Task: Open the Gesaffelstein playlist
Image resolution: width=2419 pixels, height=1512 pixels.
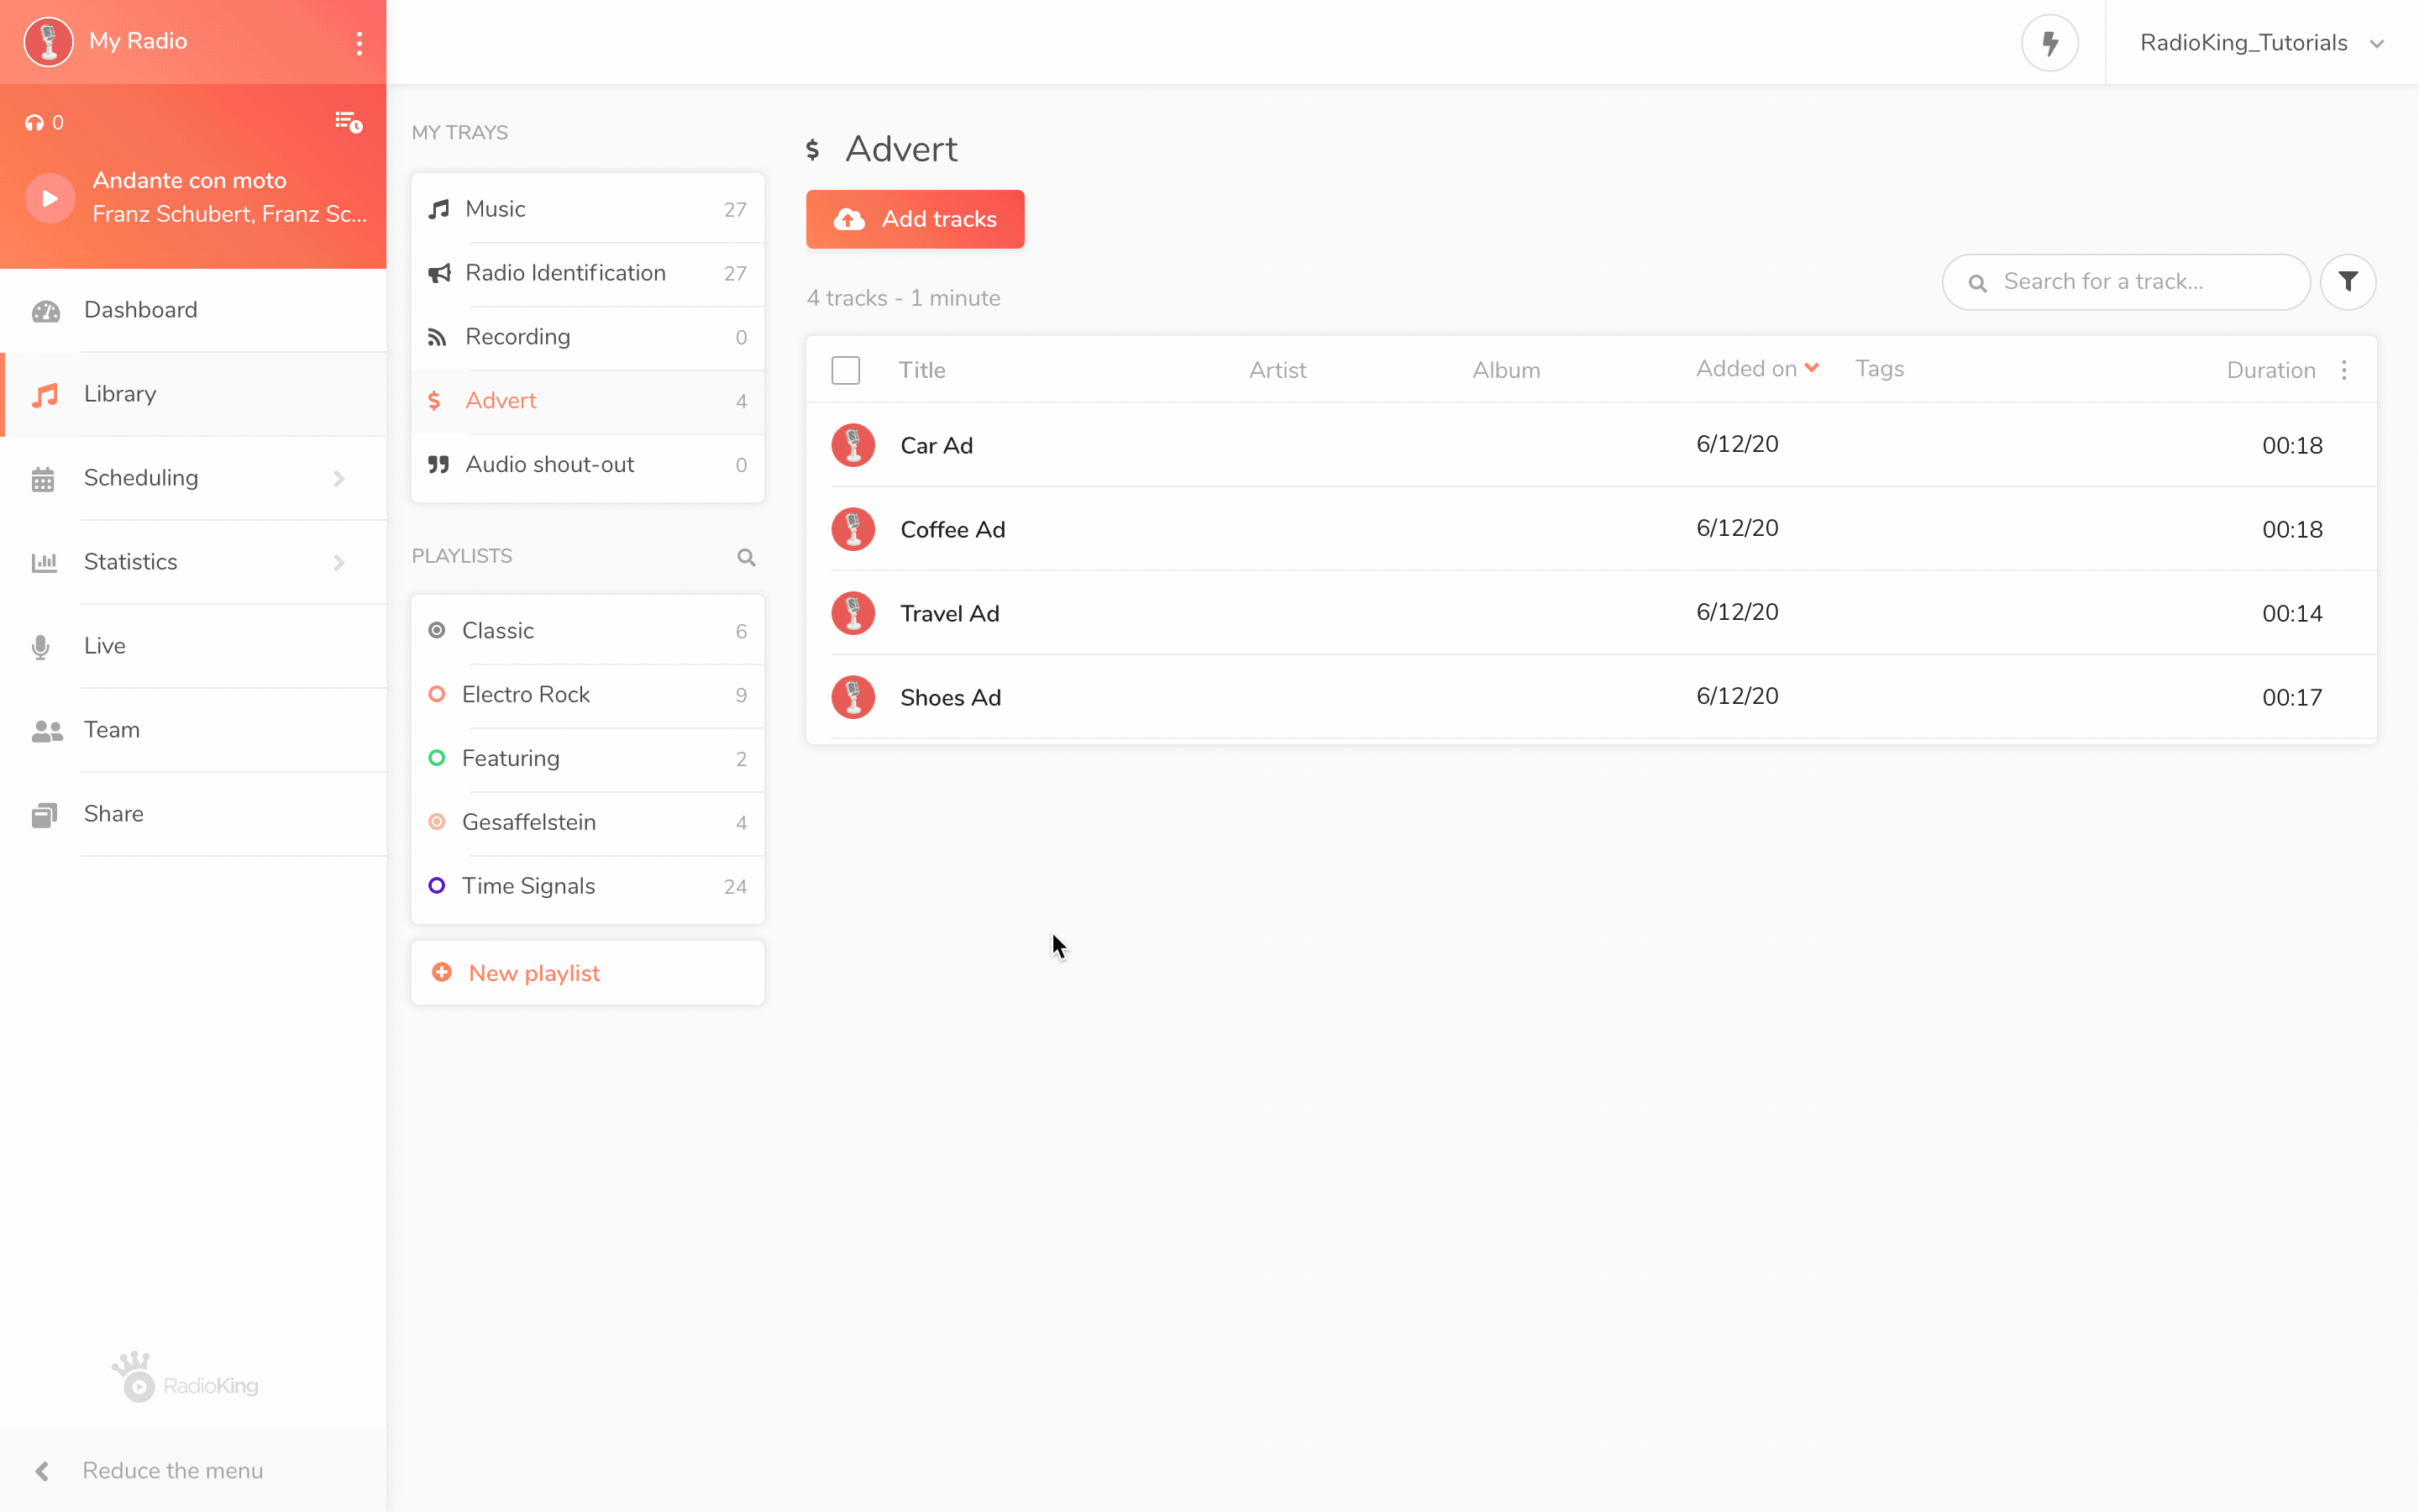Action: coord(588,823)
